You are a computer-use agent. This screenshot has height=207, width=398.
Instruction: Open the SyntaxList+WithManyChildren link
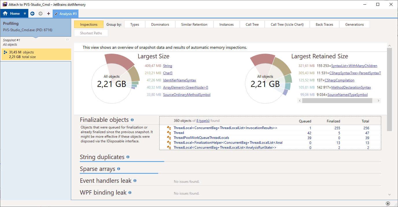354,66
